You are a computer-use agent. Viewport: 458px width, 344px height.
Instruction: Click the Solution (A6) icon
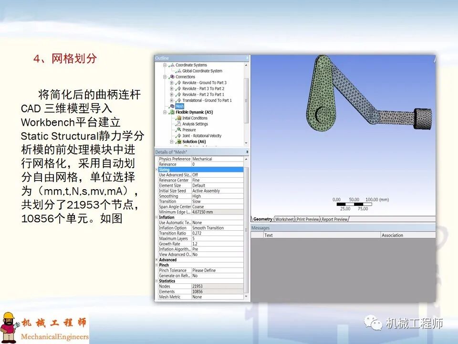(x=178, y=141)
